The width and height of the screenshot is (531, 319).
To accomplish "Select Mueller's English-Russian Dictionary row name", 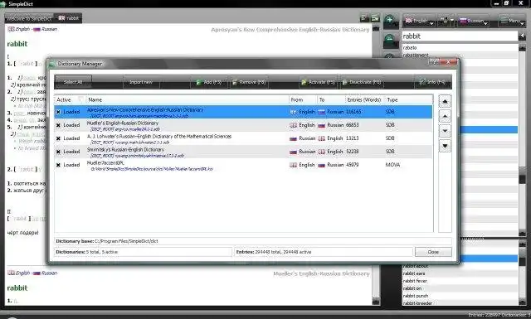I will click(x=123, y=123).
